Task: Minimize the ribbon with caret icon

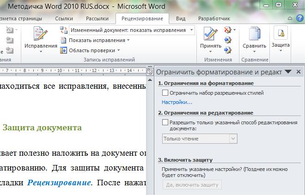Action: pos(290,18)
